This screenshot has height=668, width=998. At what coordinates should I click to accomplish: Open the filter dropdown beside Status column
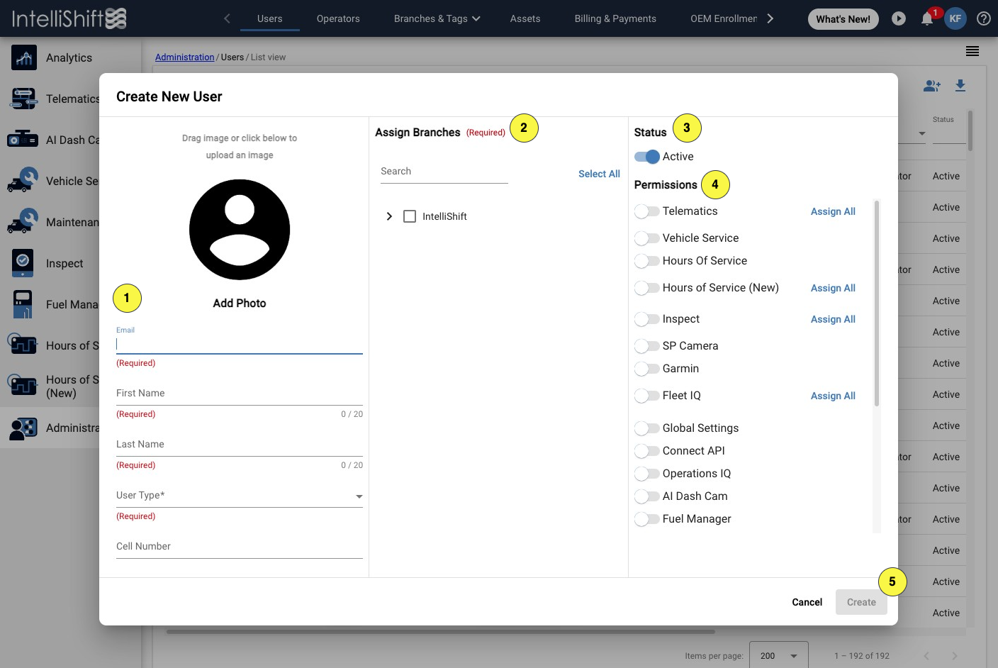coord(922,133)
